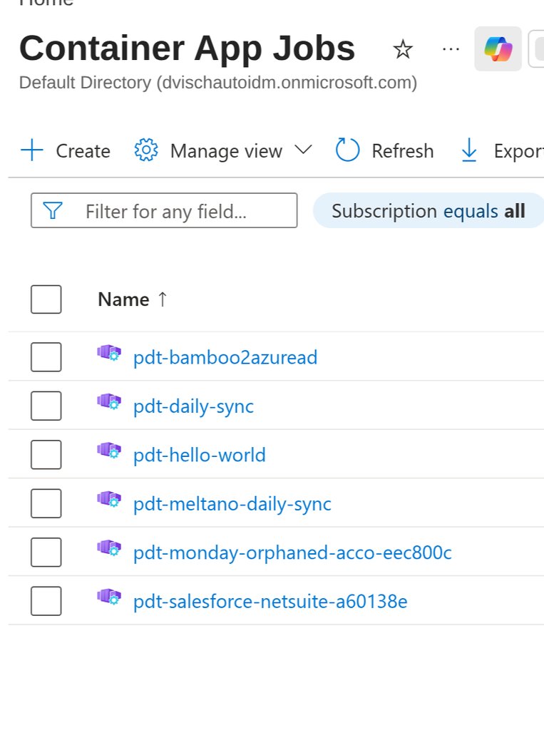Sort by the Name column header
The image size is (544, 730).
click(x=123, y=299)
